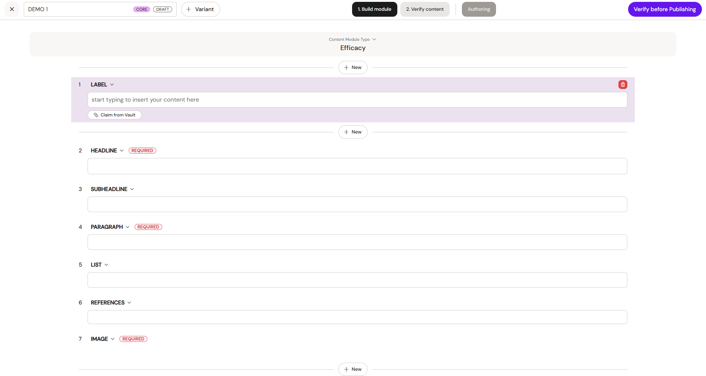Expand the Content Module Type dropdown
The height and width of the screenshot is (376, 706).
pos(352,39)
